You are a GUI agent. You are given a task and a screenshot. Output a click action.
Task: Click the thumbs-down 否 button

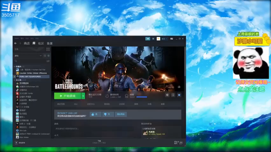pyautogui.click(x=108, y=114)
